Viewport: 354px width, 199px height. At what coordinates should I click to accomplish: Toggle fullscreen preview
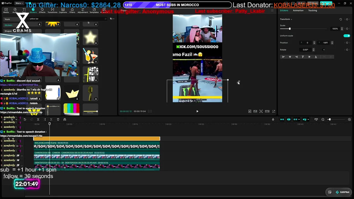(274, 111)
